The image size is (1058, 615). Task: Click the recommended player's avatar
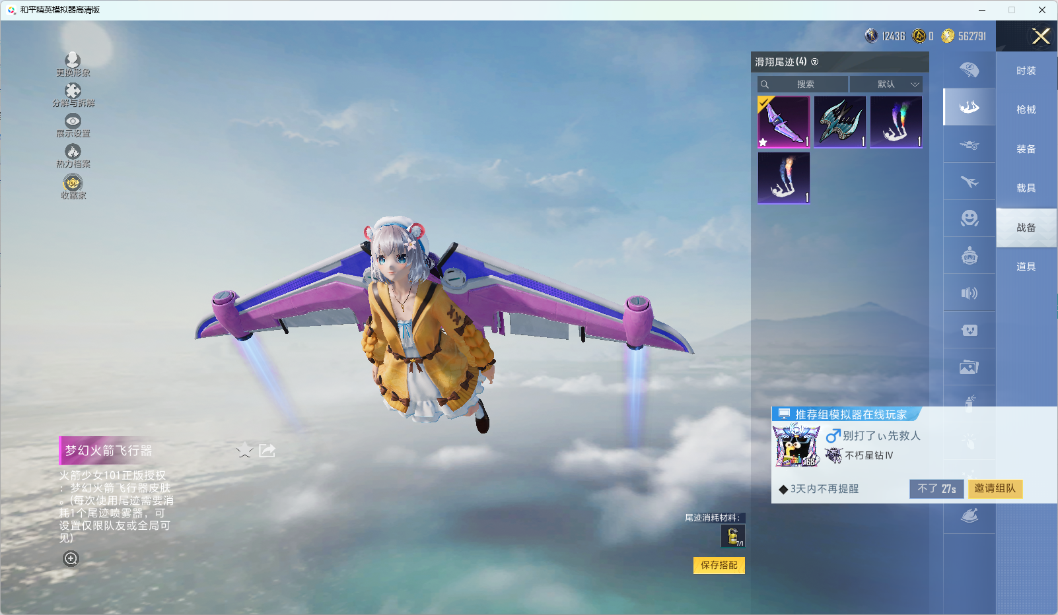796,446
